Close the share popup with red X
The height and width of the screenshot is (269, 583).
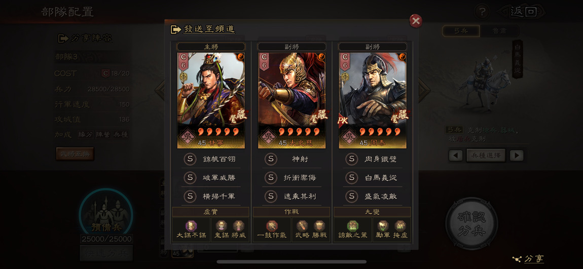(416, 21)
